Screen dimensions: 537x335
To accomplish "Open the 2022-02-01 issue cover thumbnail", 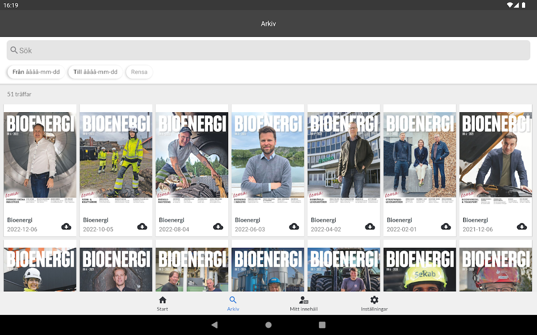I will click(420, 159).
